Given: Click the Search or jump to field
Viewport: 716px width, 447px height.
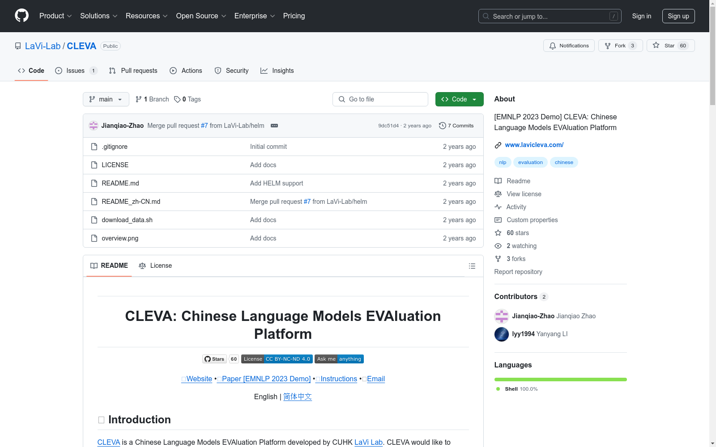Looking at the screenshot, I should 550,16.
